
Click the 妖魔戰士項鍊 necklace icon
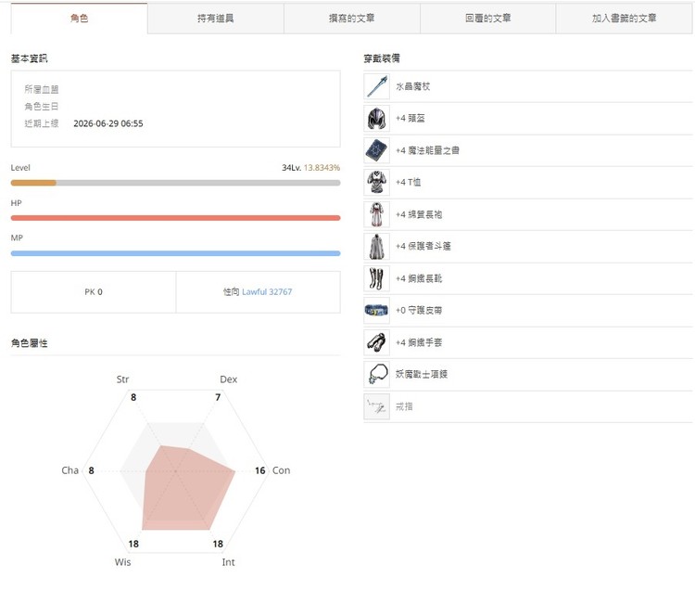pyautogui.click(x=377, y=374)
